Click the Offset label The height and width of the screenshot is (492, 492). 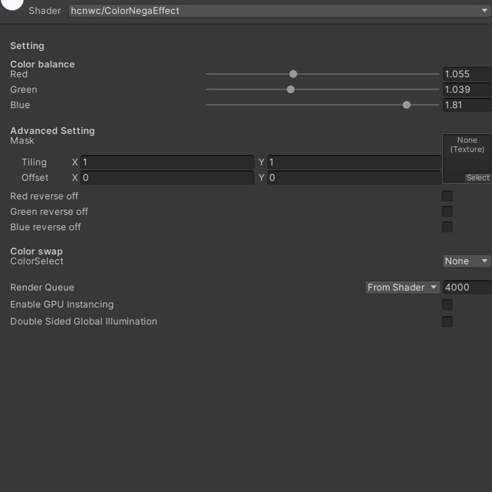pos(35,178)
